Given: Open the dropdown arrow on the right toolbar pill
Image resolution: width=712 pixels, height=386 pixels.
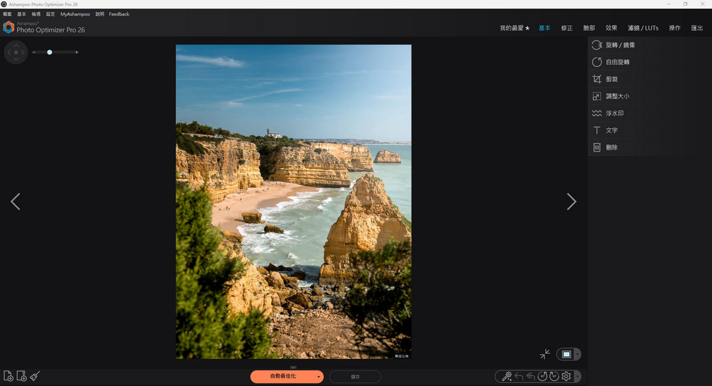Looking at the screenshot, I should click(578, 376).
